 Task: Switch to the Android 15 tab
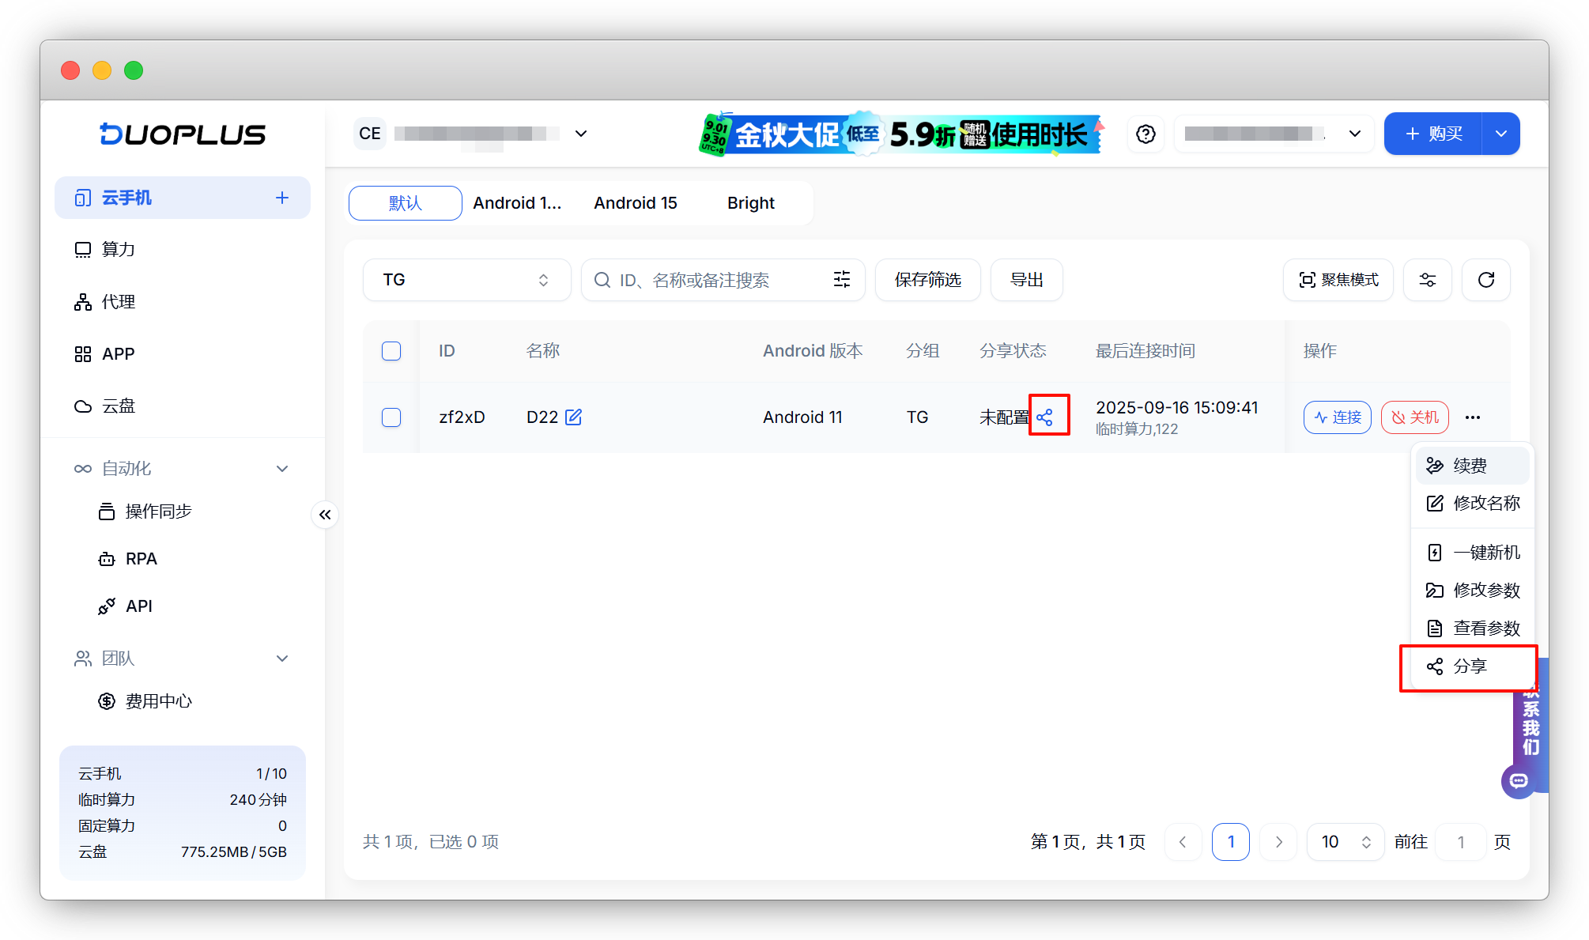(x=636, y=203)
